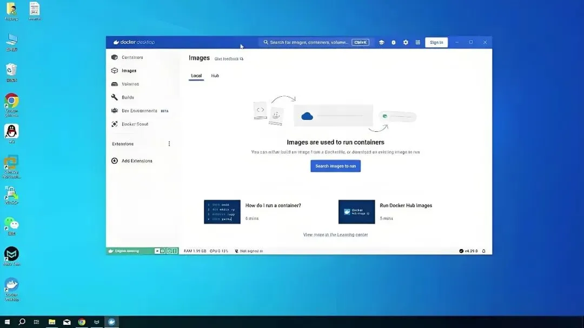The height and width of the screenshot is (328, 584).
Task: Select Google Chrome desktop shortcut
Action: tap(11, 105)
